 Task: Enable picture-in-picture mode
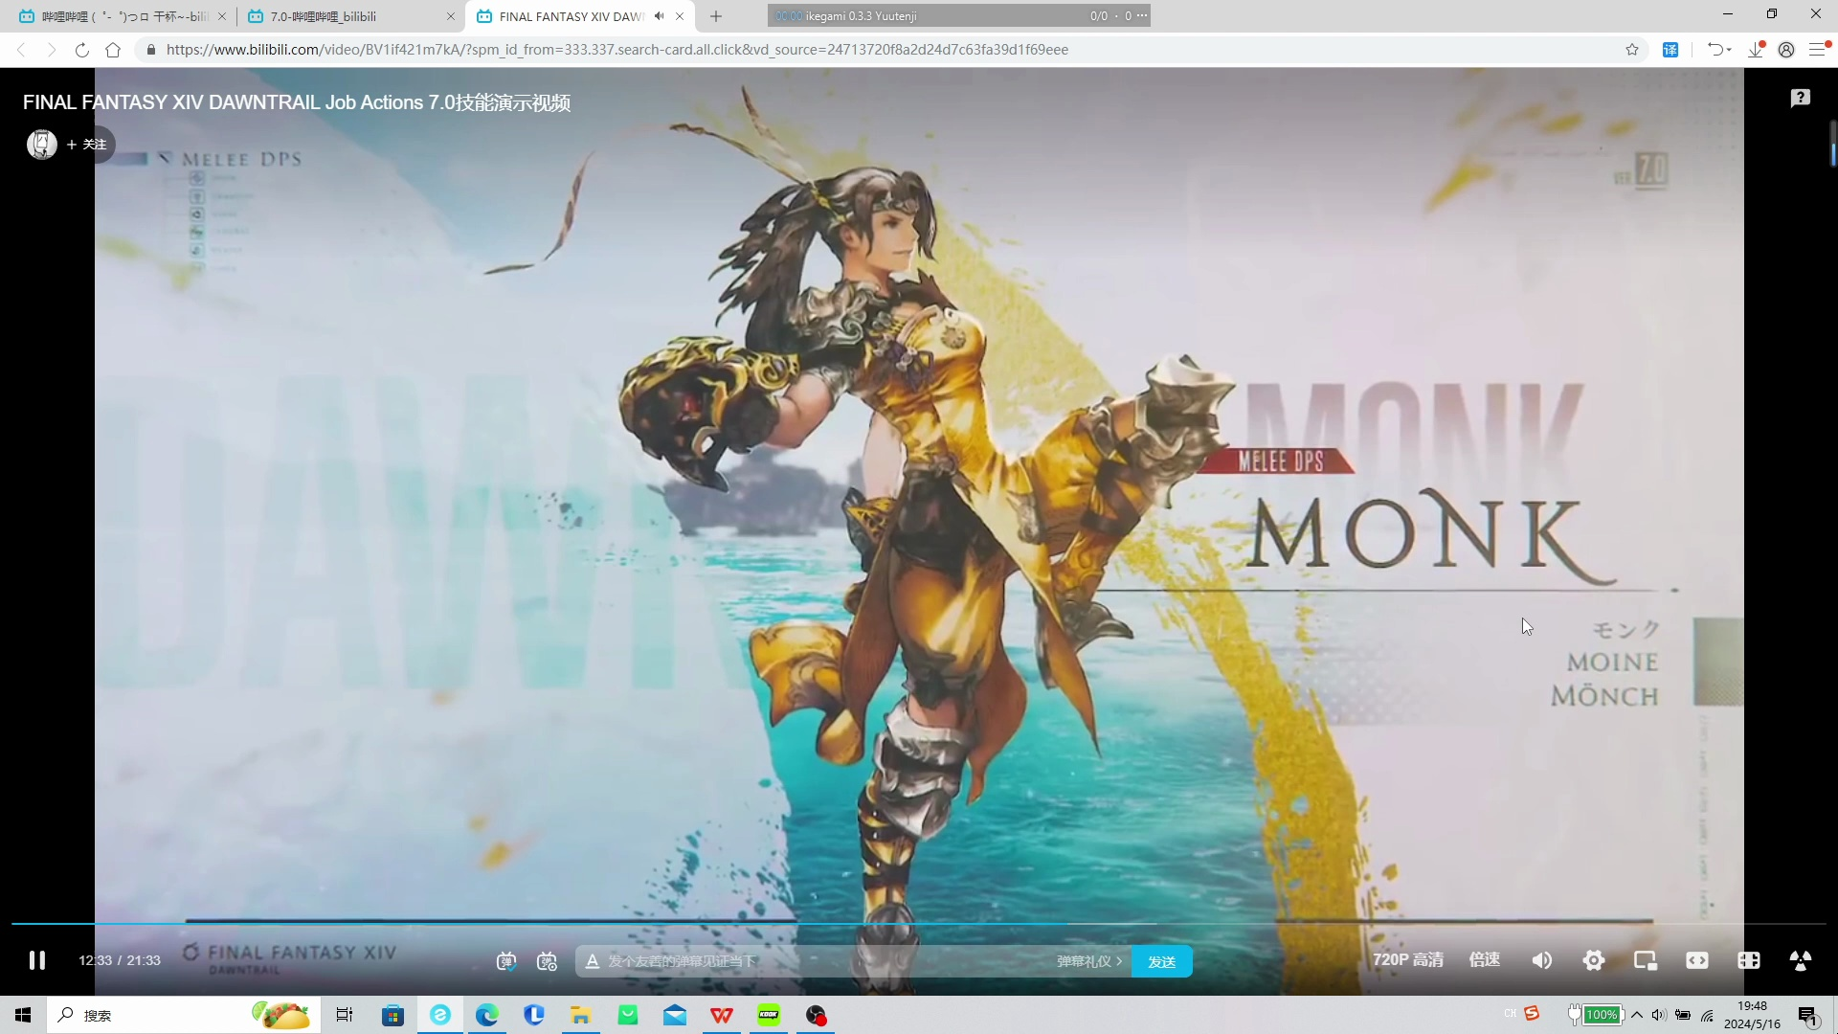(x=1646, y=960)
